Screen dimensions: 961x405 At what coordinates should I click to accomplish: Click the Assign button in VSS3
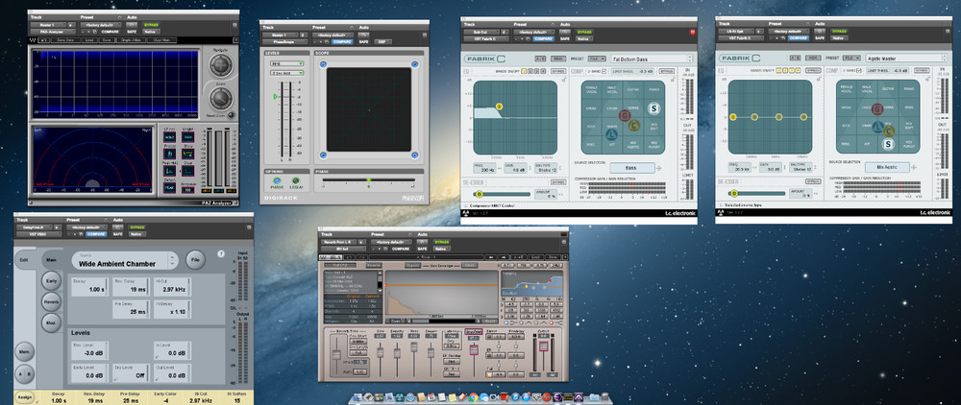(x=25, y=396)
